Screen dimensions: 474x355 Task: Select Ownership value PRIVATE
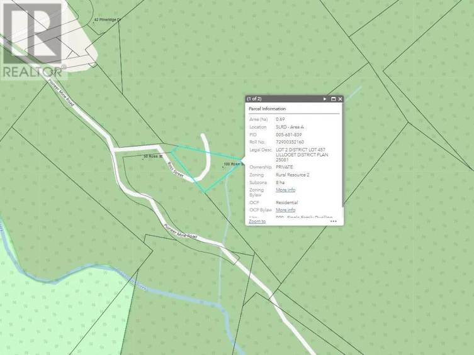284,167
